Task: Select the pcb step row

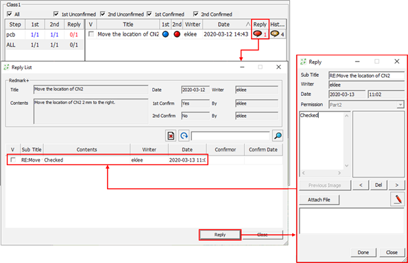Action: tap(45, 34)
